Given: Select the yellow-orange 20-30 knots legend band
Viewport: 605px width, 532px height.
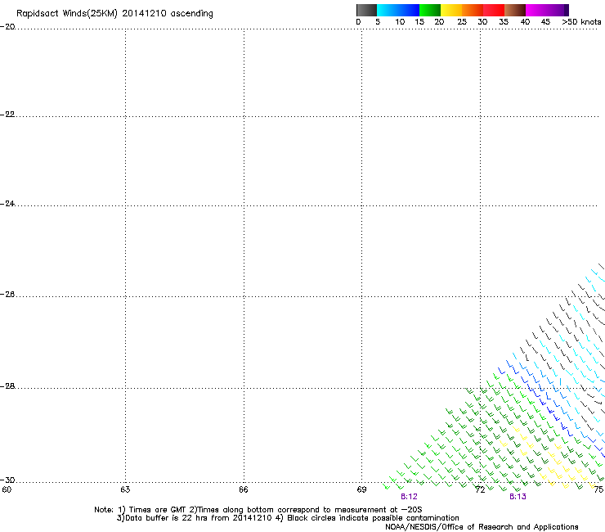Looking at the screenshot, I should [x=462, y=10].
